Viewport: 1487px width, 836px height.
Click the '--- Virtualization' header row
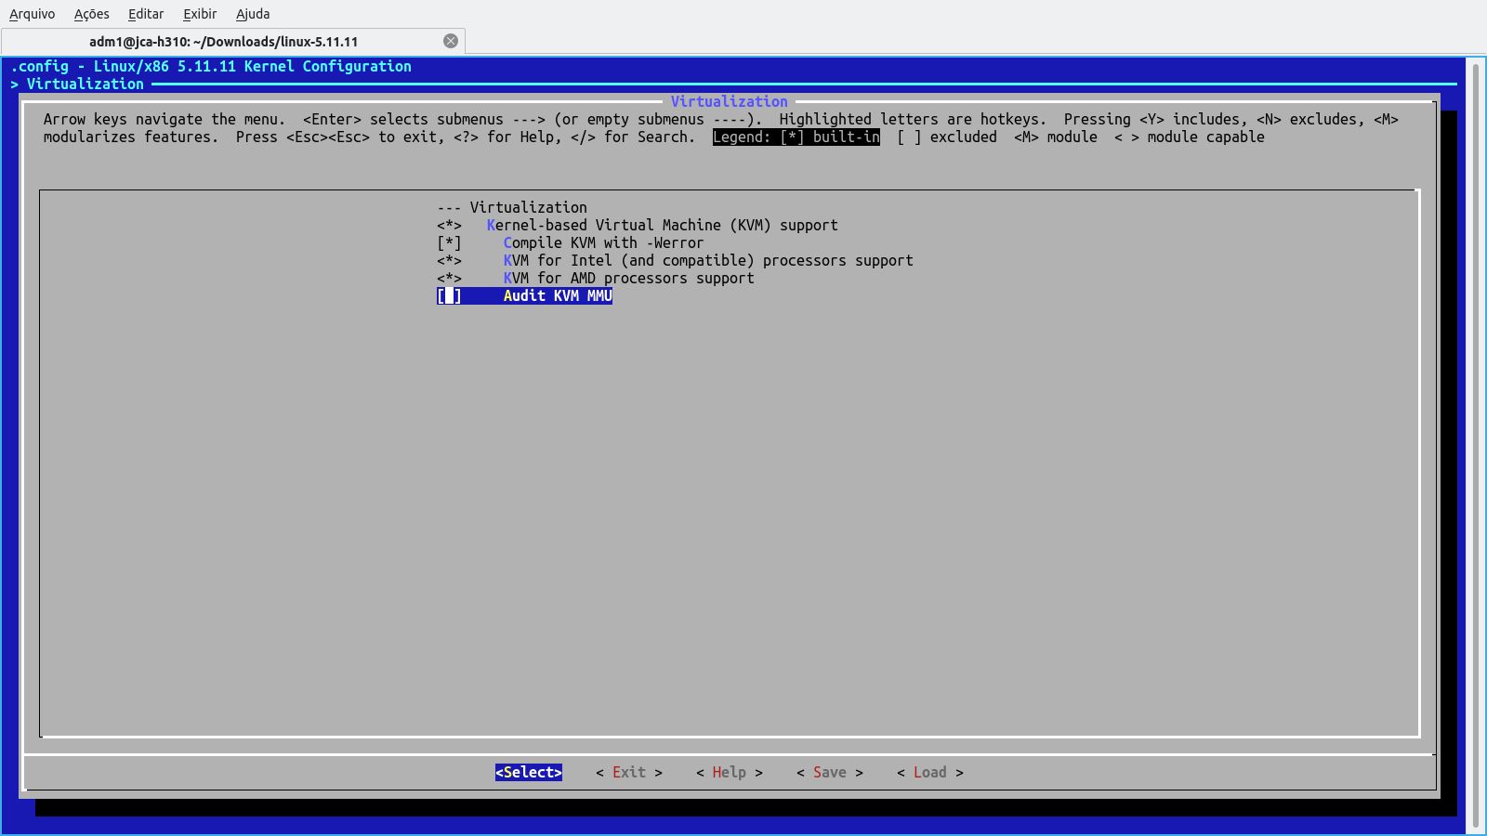(x=512, y=207)
